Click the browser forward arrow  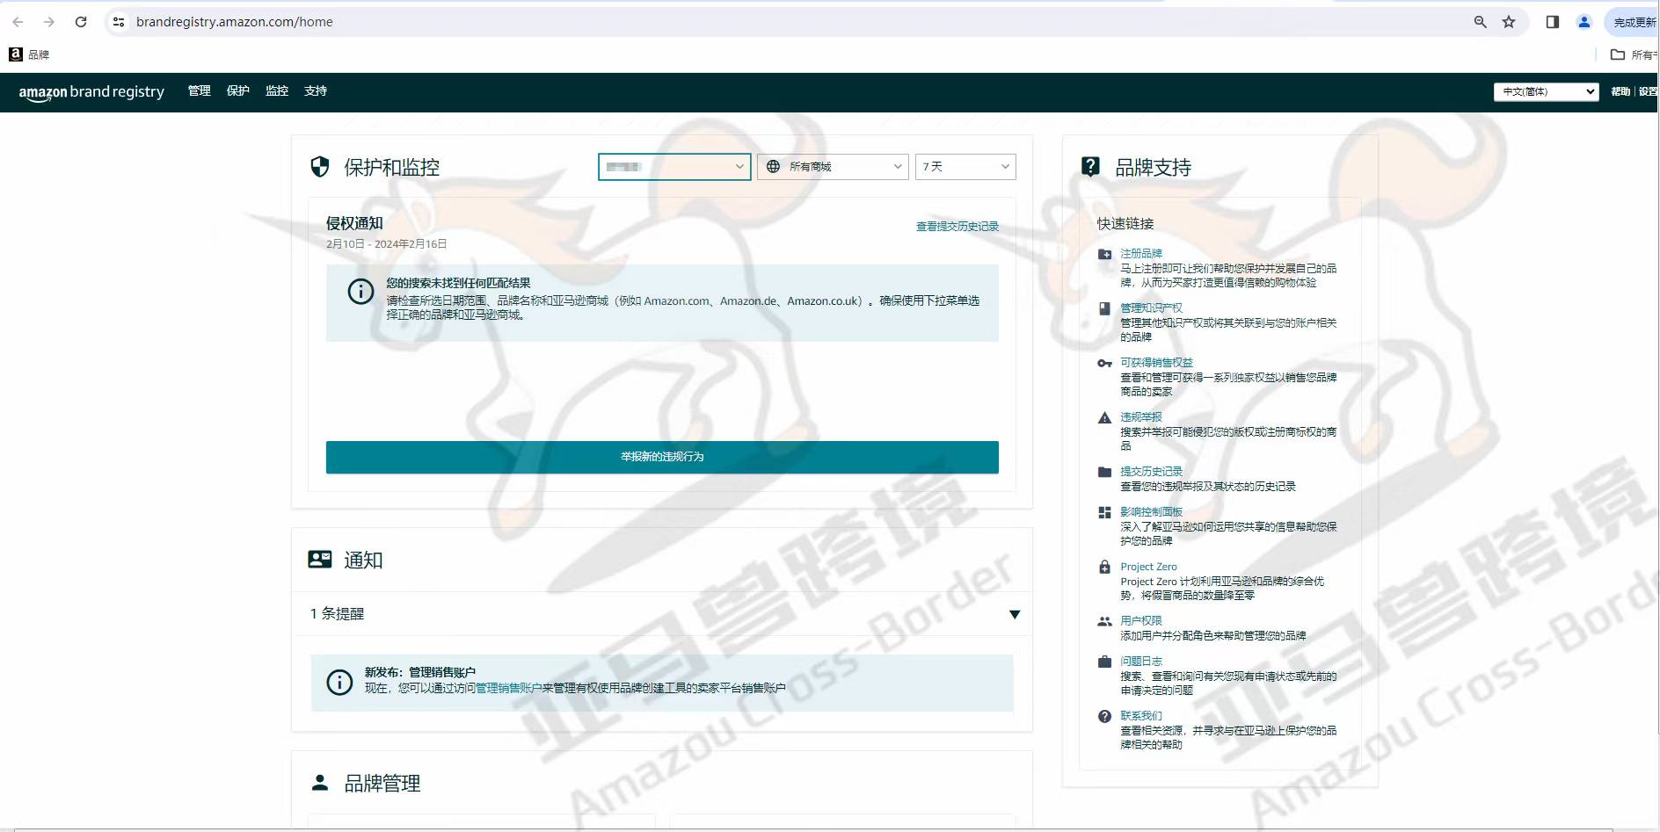pyautogui.click(x=49, y=22)
